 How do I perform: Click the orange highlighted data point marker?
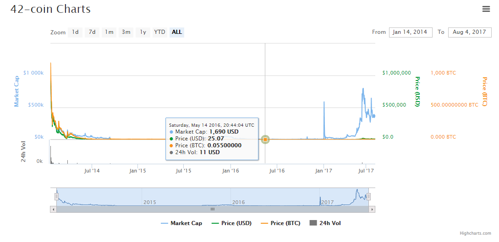pos(265,140)
